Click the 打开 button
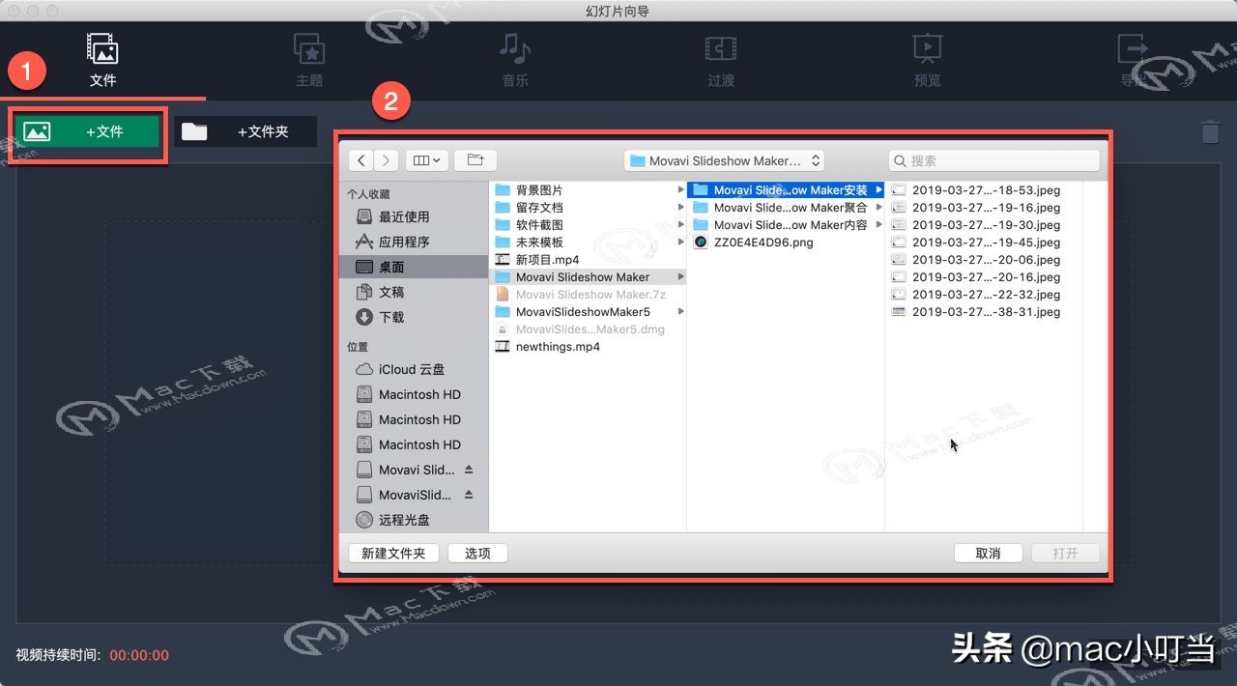The width and height of the screenshot is (1237, 686). pyautogui.click(x=1065, y=554)
